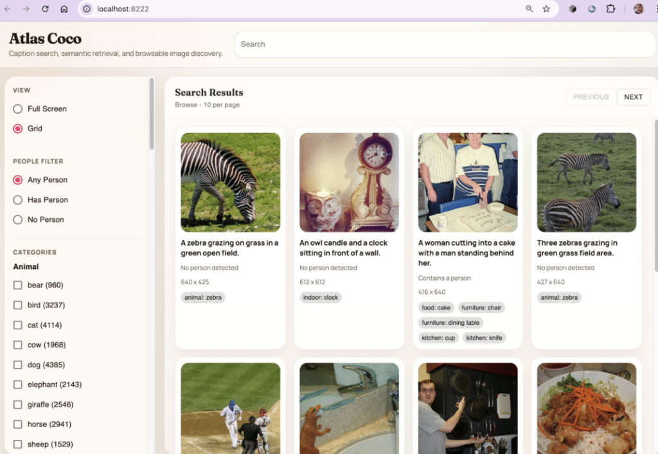Click the 'furniture: dining table' tag
The height and width of the screenshot is (454, 658).
coord(450,323)
